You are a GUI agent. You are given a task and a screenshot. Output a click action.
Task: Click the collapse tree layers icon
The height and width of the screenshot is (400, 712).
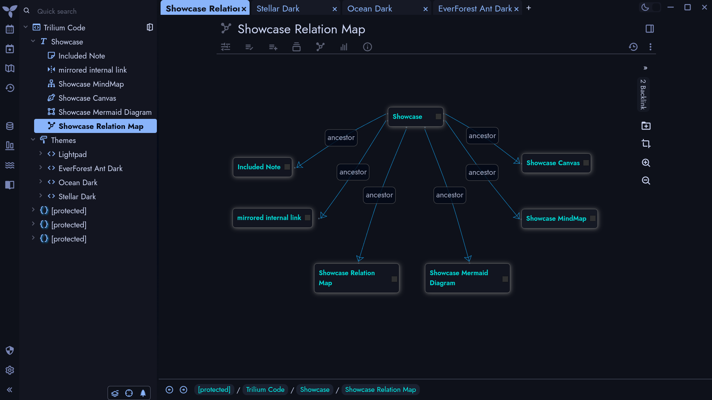115,393
